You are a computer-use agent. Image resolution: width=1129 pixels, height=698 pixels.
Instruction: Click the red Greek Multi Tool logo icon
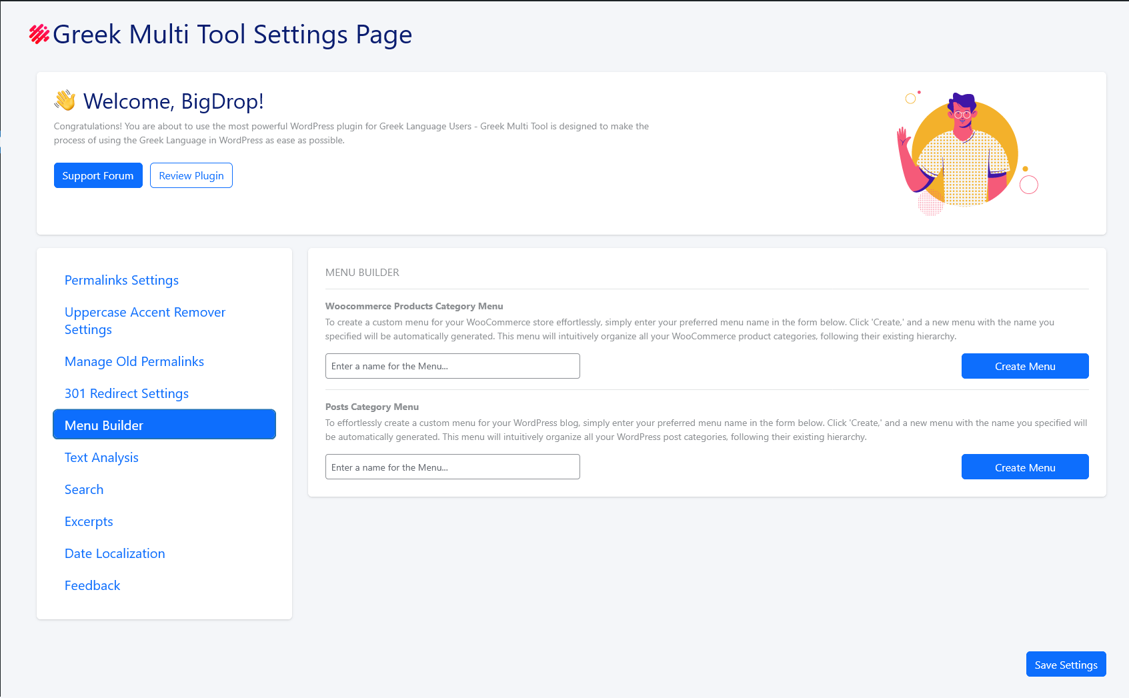39,34
